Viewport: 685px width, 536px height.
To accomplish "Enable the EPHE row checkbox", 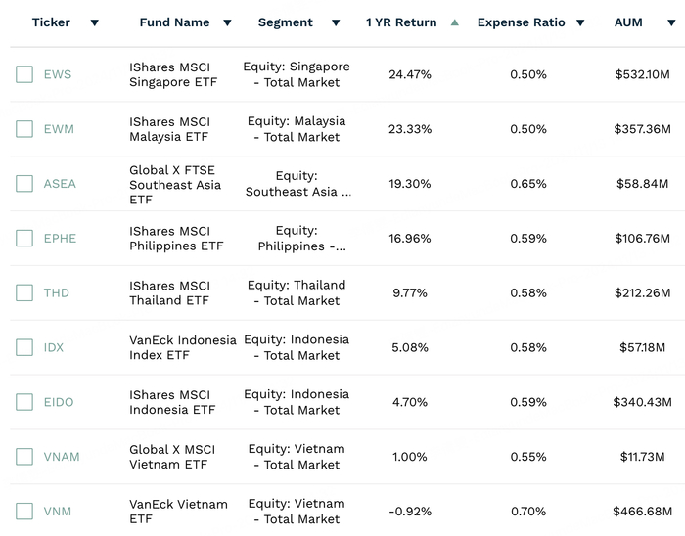I will tap(24, 239).
